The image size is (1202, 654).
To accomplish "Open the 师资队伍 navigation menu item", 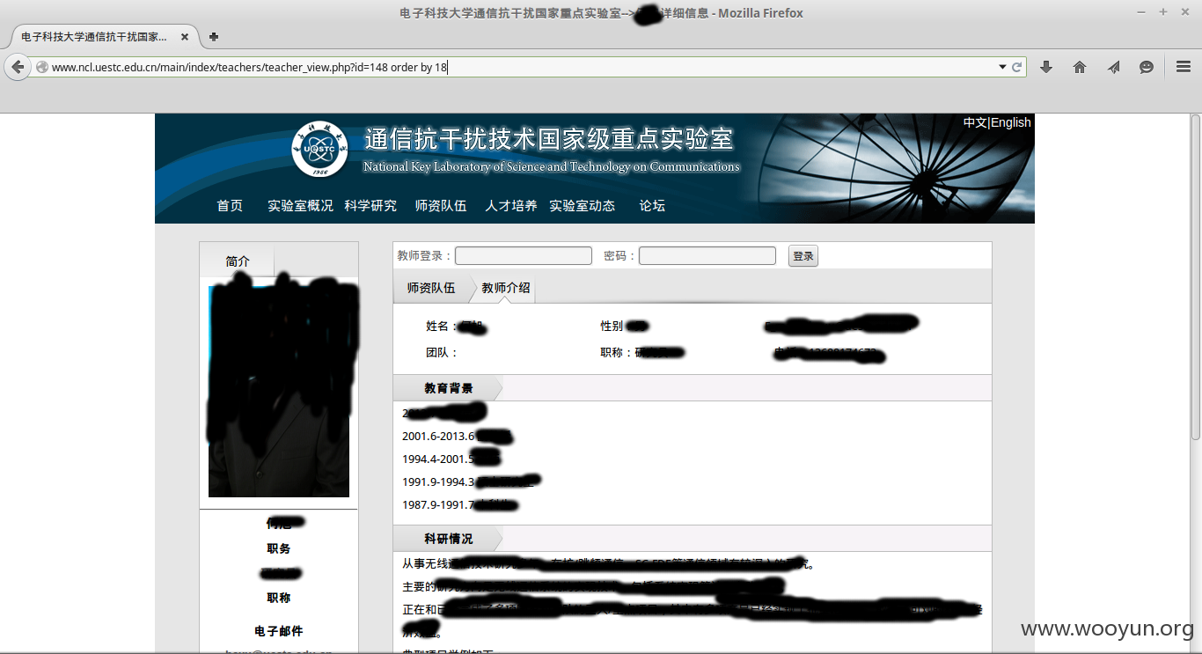I will point(441,205).
